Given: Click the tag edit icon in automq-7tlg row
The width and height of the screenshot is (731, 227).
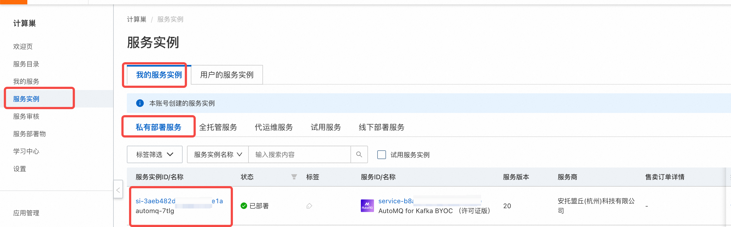Looking at the screenshot, I should pos(309,206).
